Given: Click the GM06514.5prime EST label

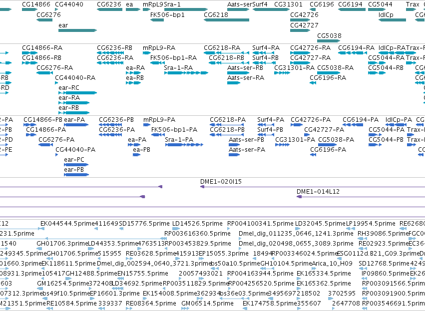Looking at the screenshot, I should 207,304.
